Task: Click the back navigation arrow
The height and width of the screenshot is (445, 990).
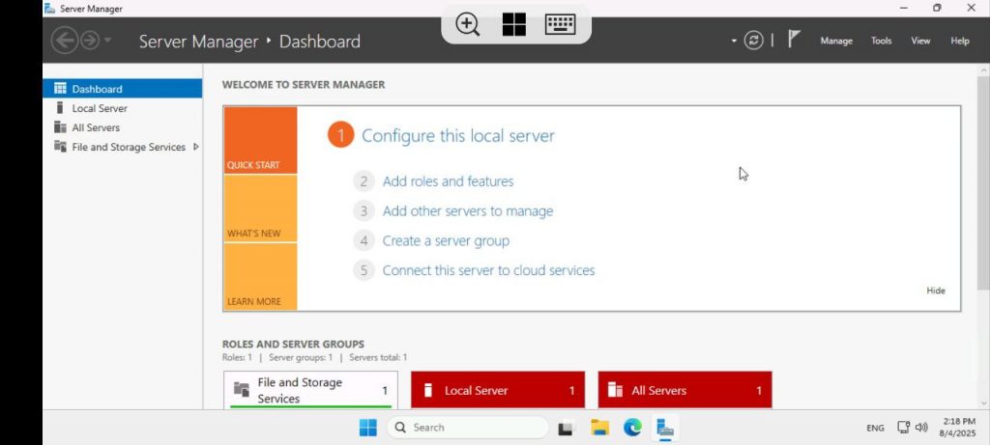Action: (x=65, y=41)
